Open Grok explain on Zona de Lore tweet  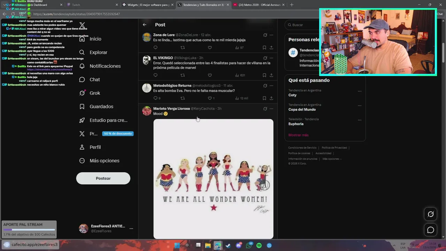click(265, 35)
